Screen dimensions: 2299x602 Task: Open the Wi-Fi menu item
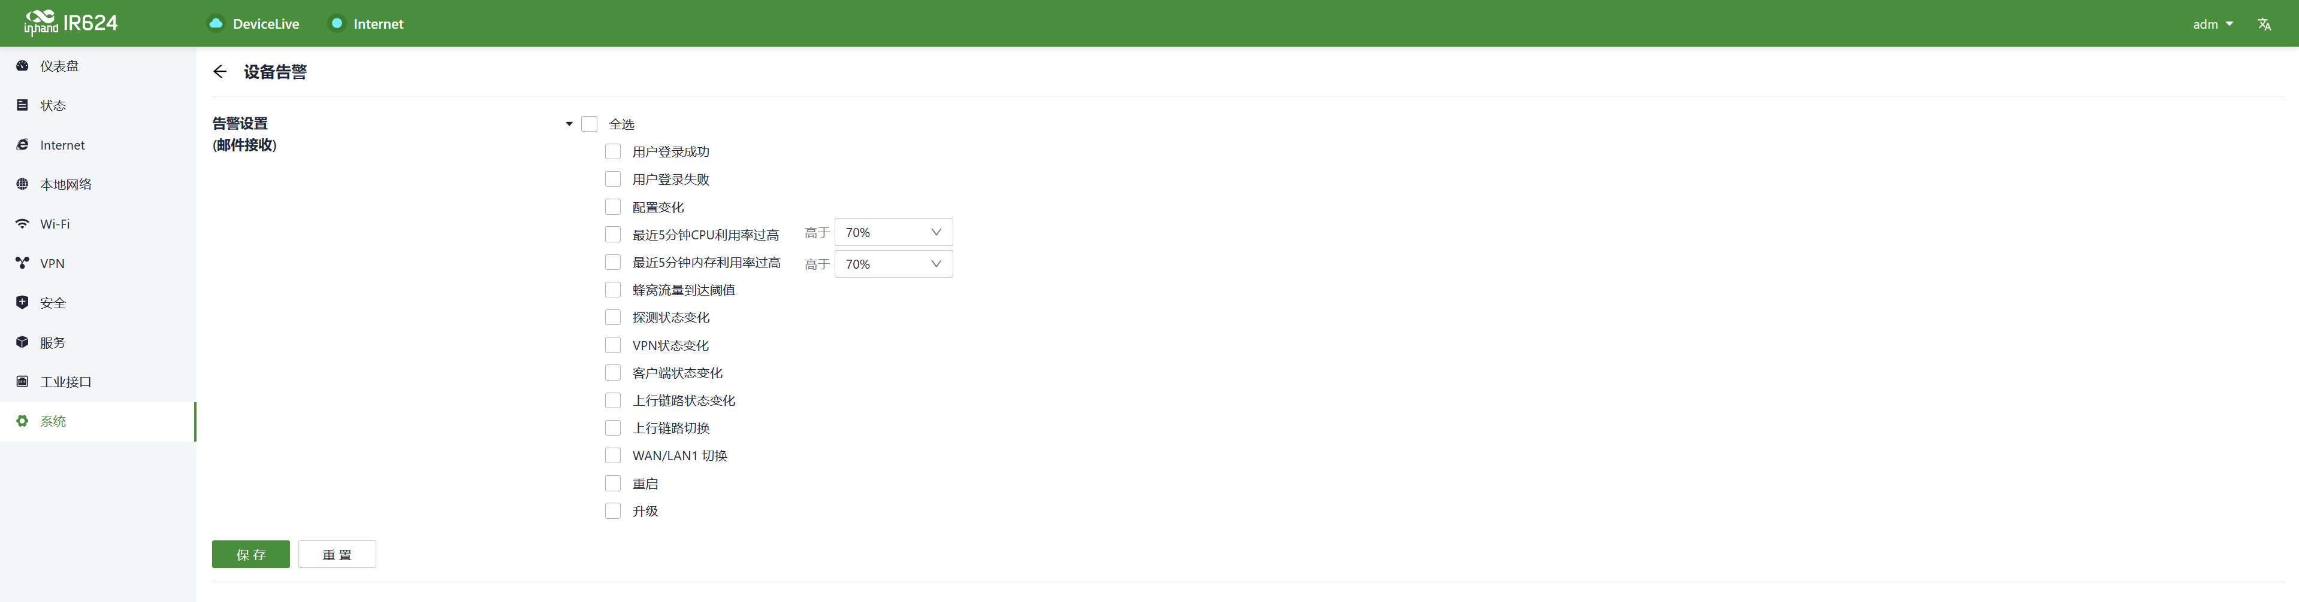click(x=98, y=224)
